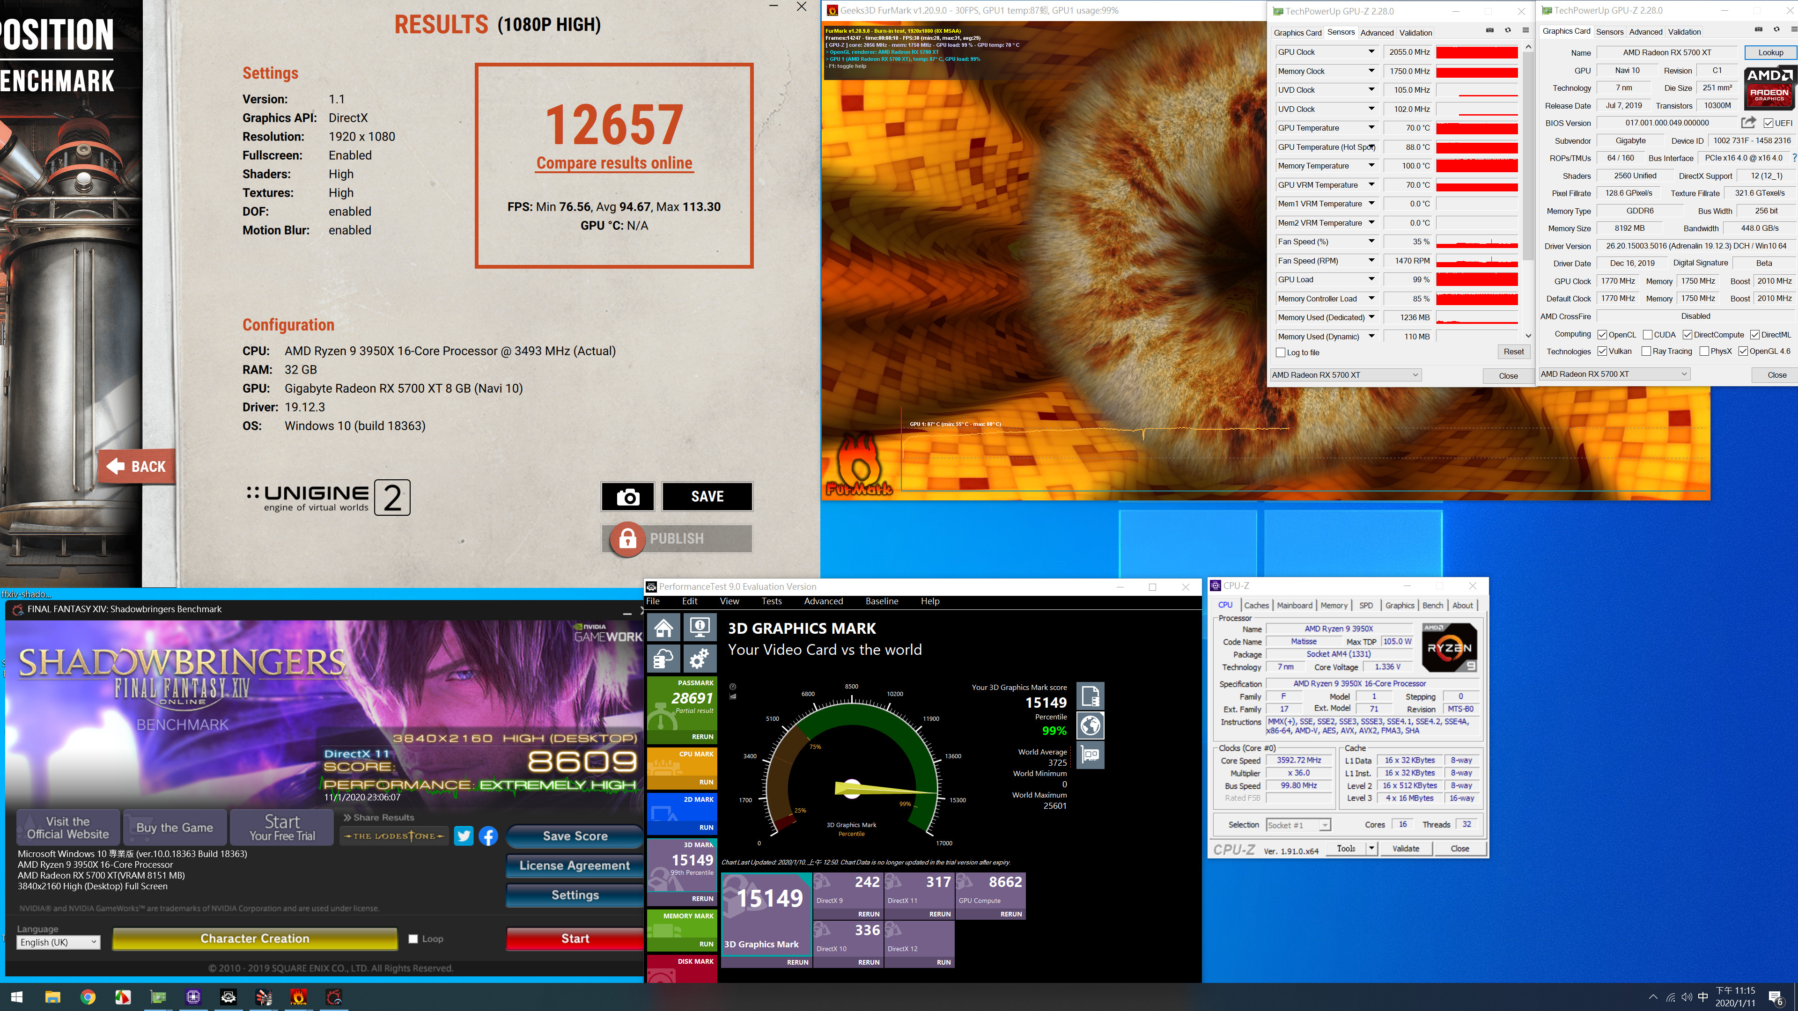Screen dimensions: 1798x1011
Task: Toggle UEFI checkbox in GPU-Z
Action: pyautogui.click(x=1769, y=123)
